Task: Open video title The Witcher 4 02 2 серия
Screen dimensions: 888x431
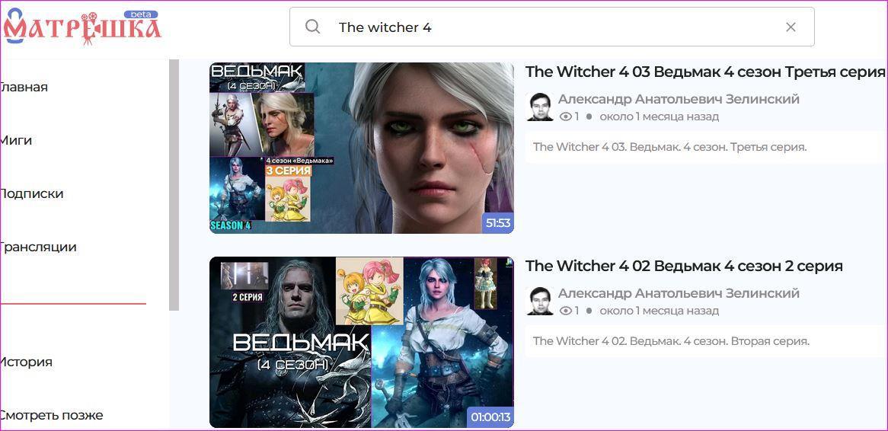Action: 684,267
